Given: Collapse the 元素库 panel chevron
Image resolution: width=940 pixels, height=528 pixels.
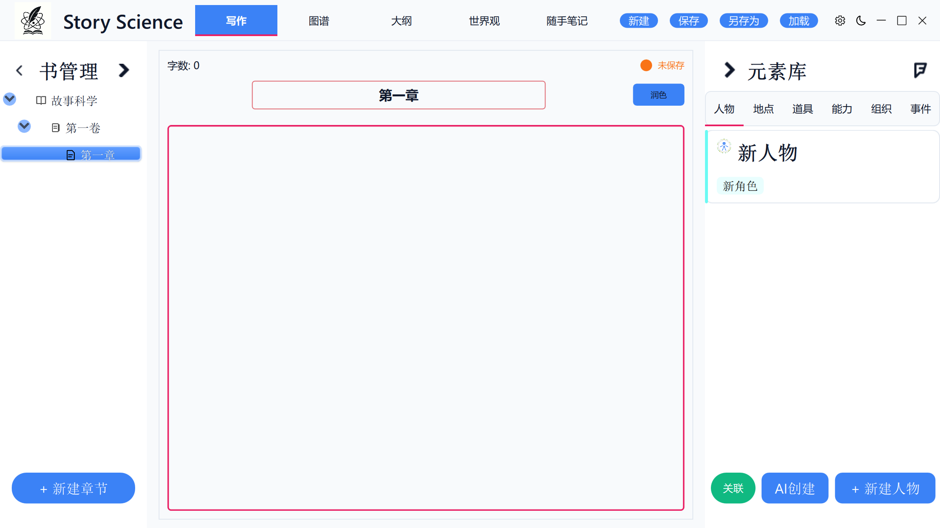Looking at the screenshot, I should [x=729, y=70].
